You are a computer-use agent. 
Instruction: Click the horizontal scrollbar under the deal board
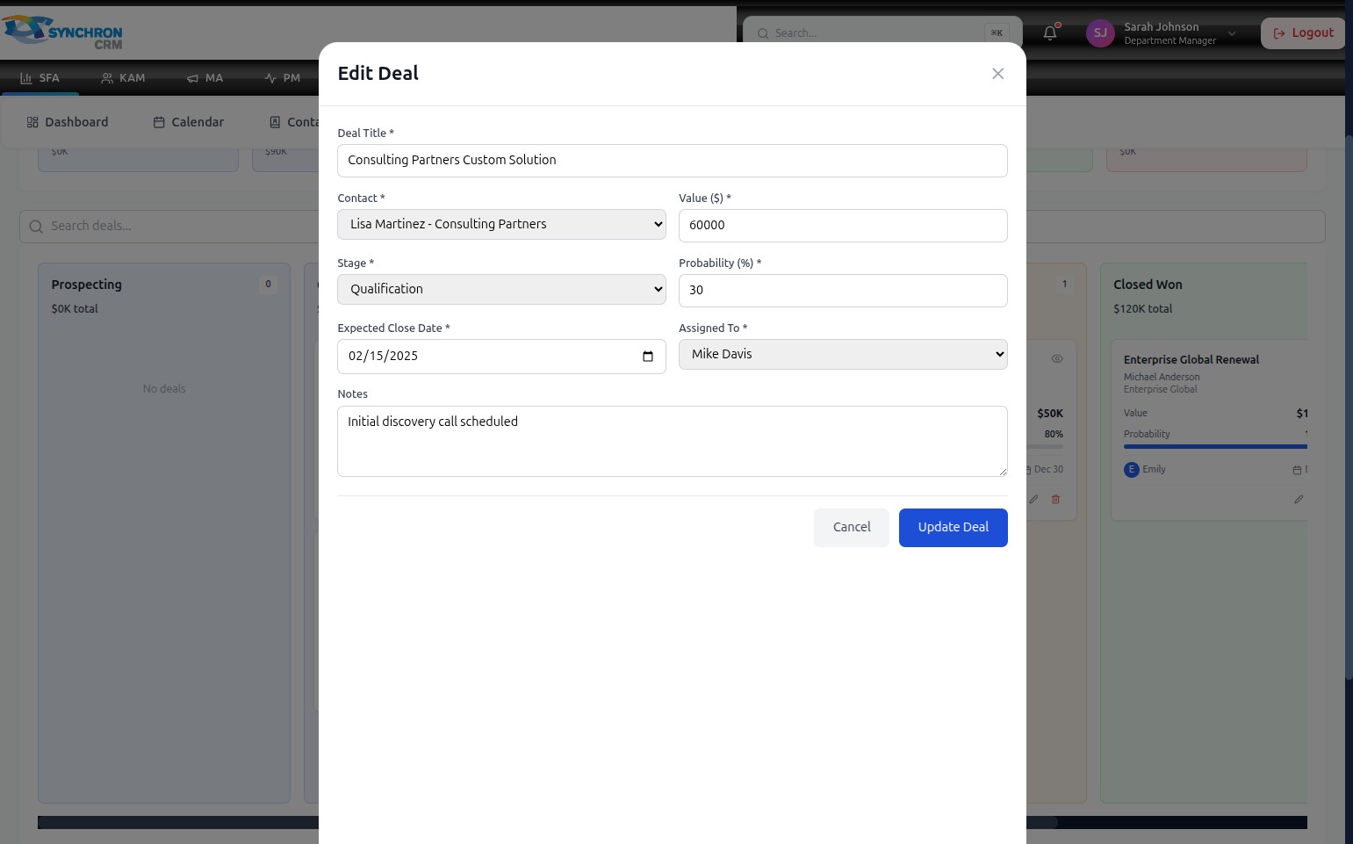click(673, 823)
